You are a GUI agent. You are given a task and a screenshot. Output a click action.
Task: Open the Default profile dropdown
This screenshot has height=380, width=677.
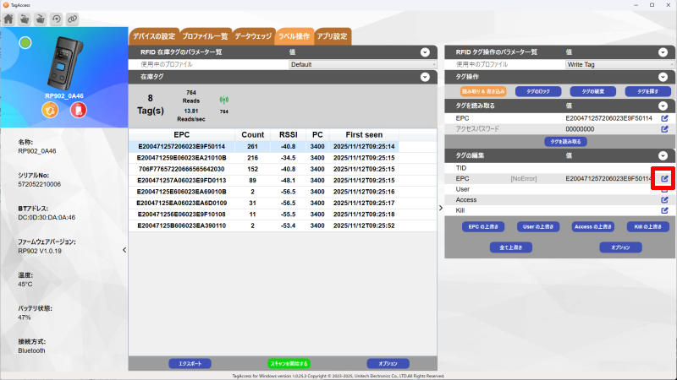363,64
